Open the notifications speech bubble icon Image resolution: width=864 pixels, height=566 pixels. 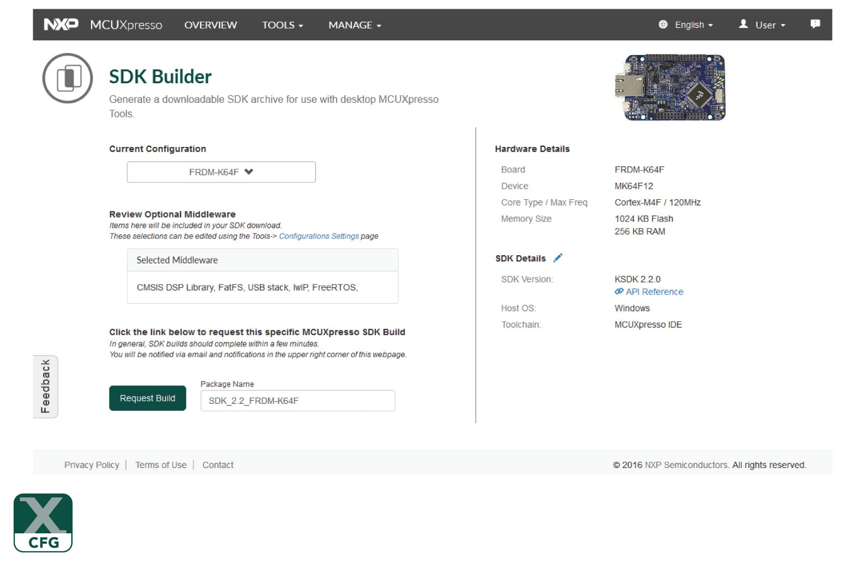pyautogui.click(x=815, y=24)
